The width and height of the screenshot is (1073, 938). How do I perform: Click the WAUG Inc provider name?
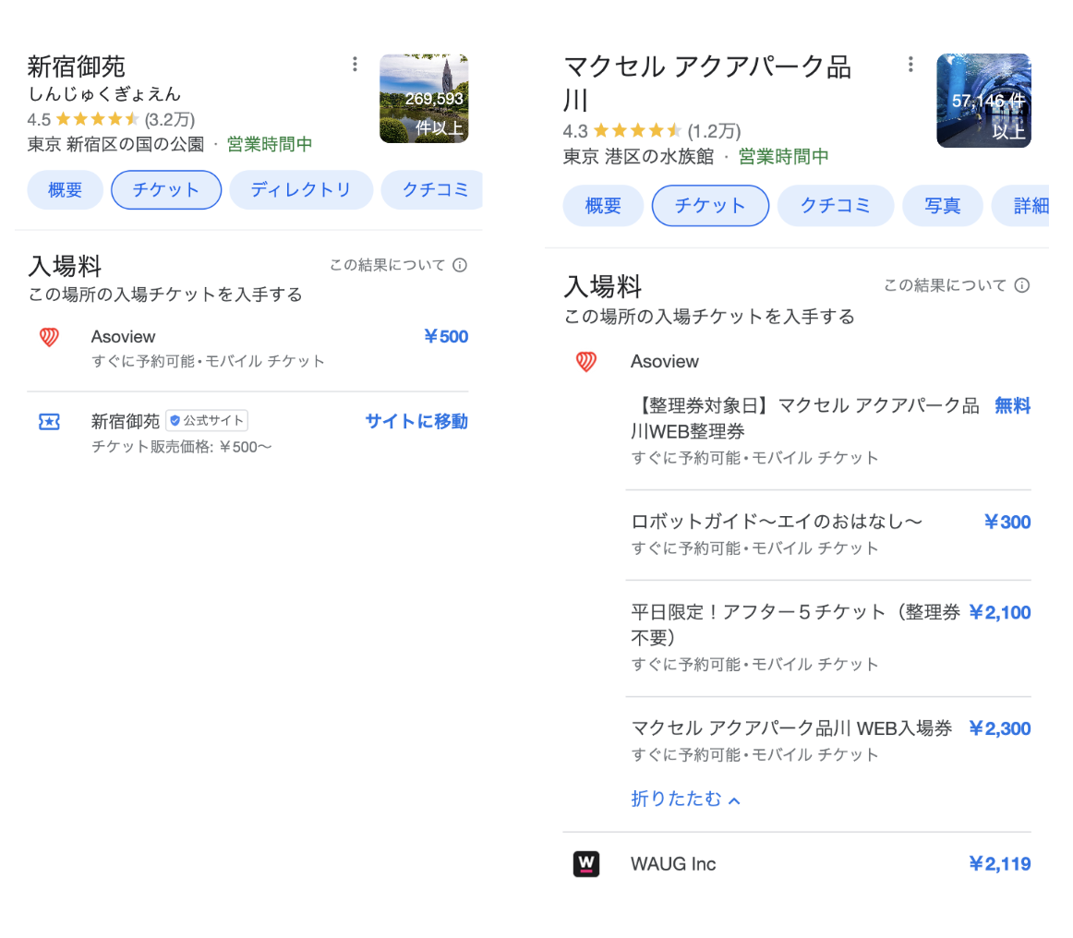point(673,864)
